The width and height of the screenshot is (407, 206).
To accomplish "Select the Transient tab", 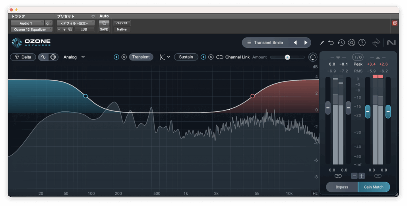I will pos(141,57).
